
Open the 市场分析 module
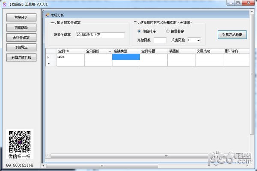[x=21, y=18]
